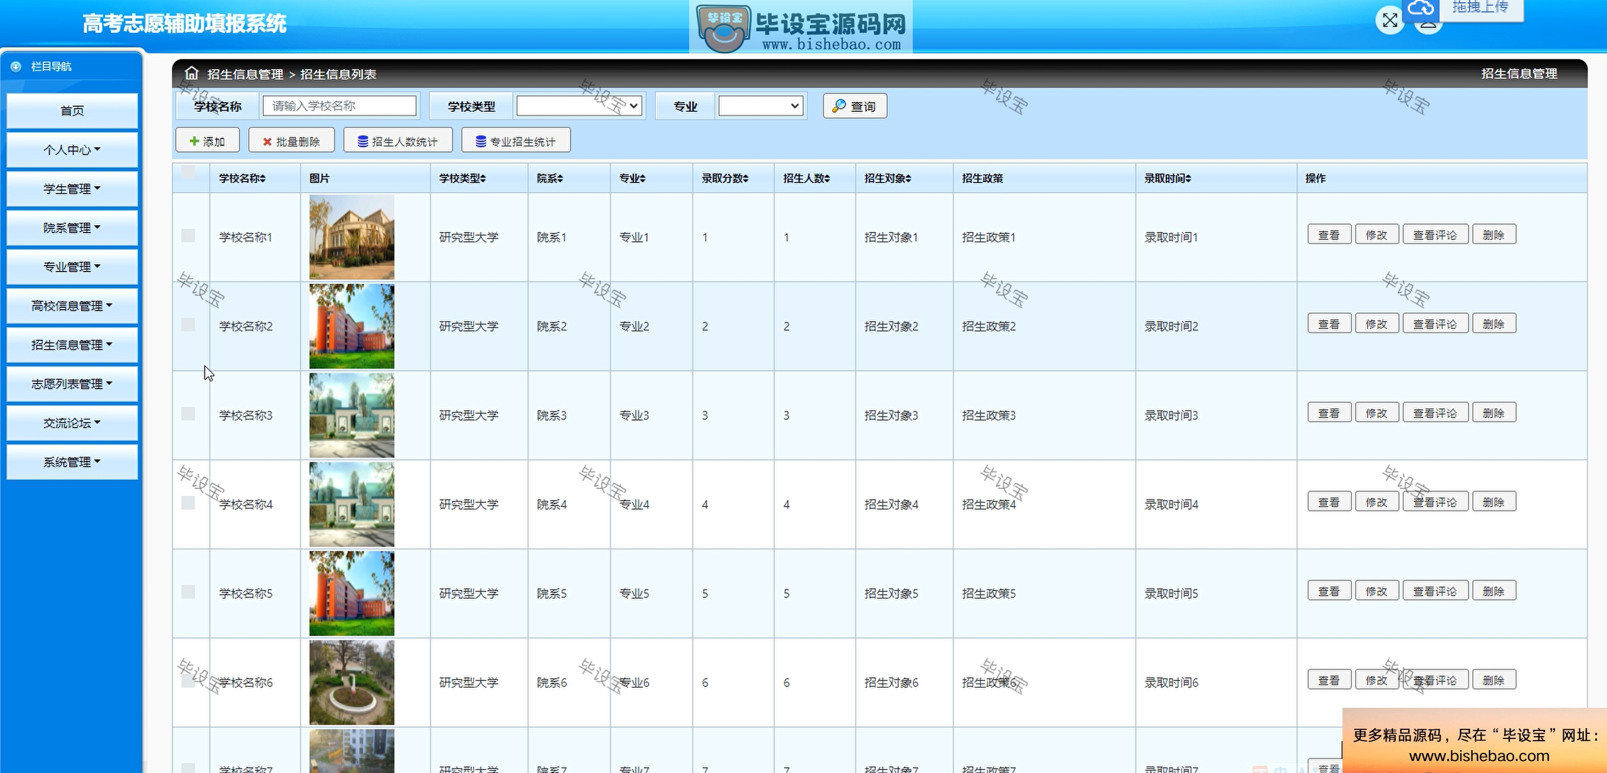The width and height of the screenshot is (1607, 773).
Task: Sort by 招生对象 column arrow
Action: point(908,179)
